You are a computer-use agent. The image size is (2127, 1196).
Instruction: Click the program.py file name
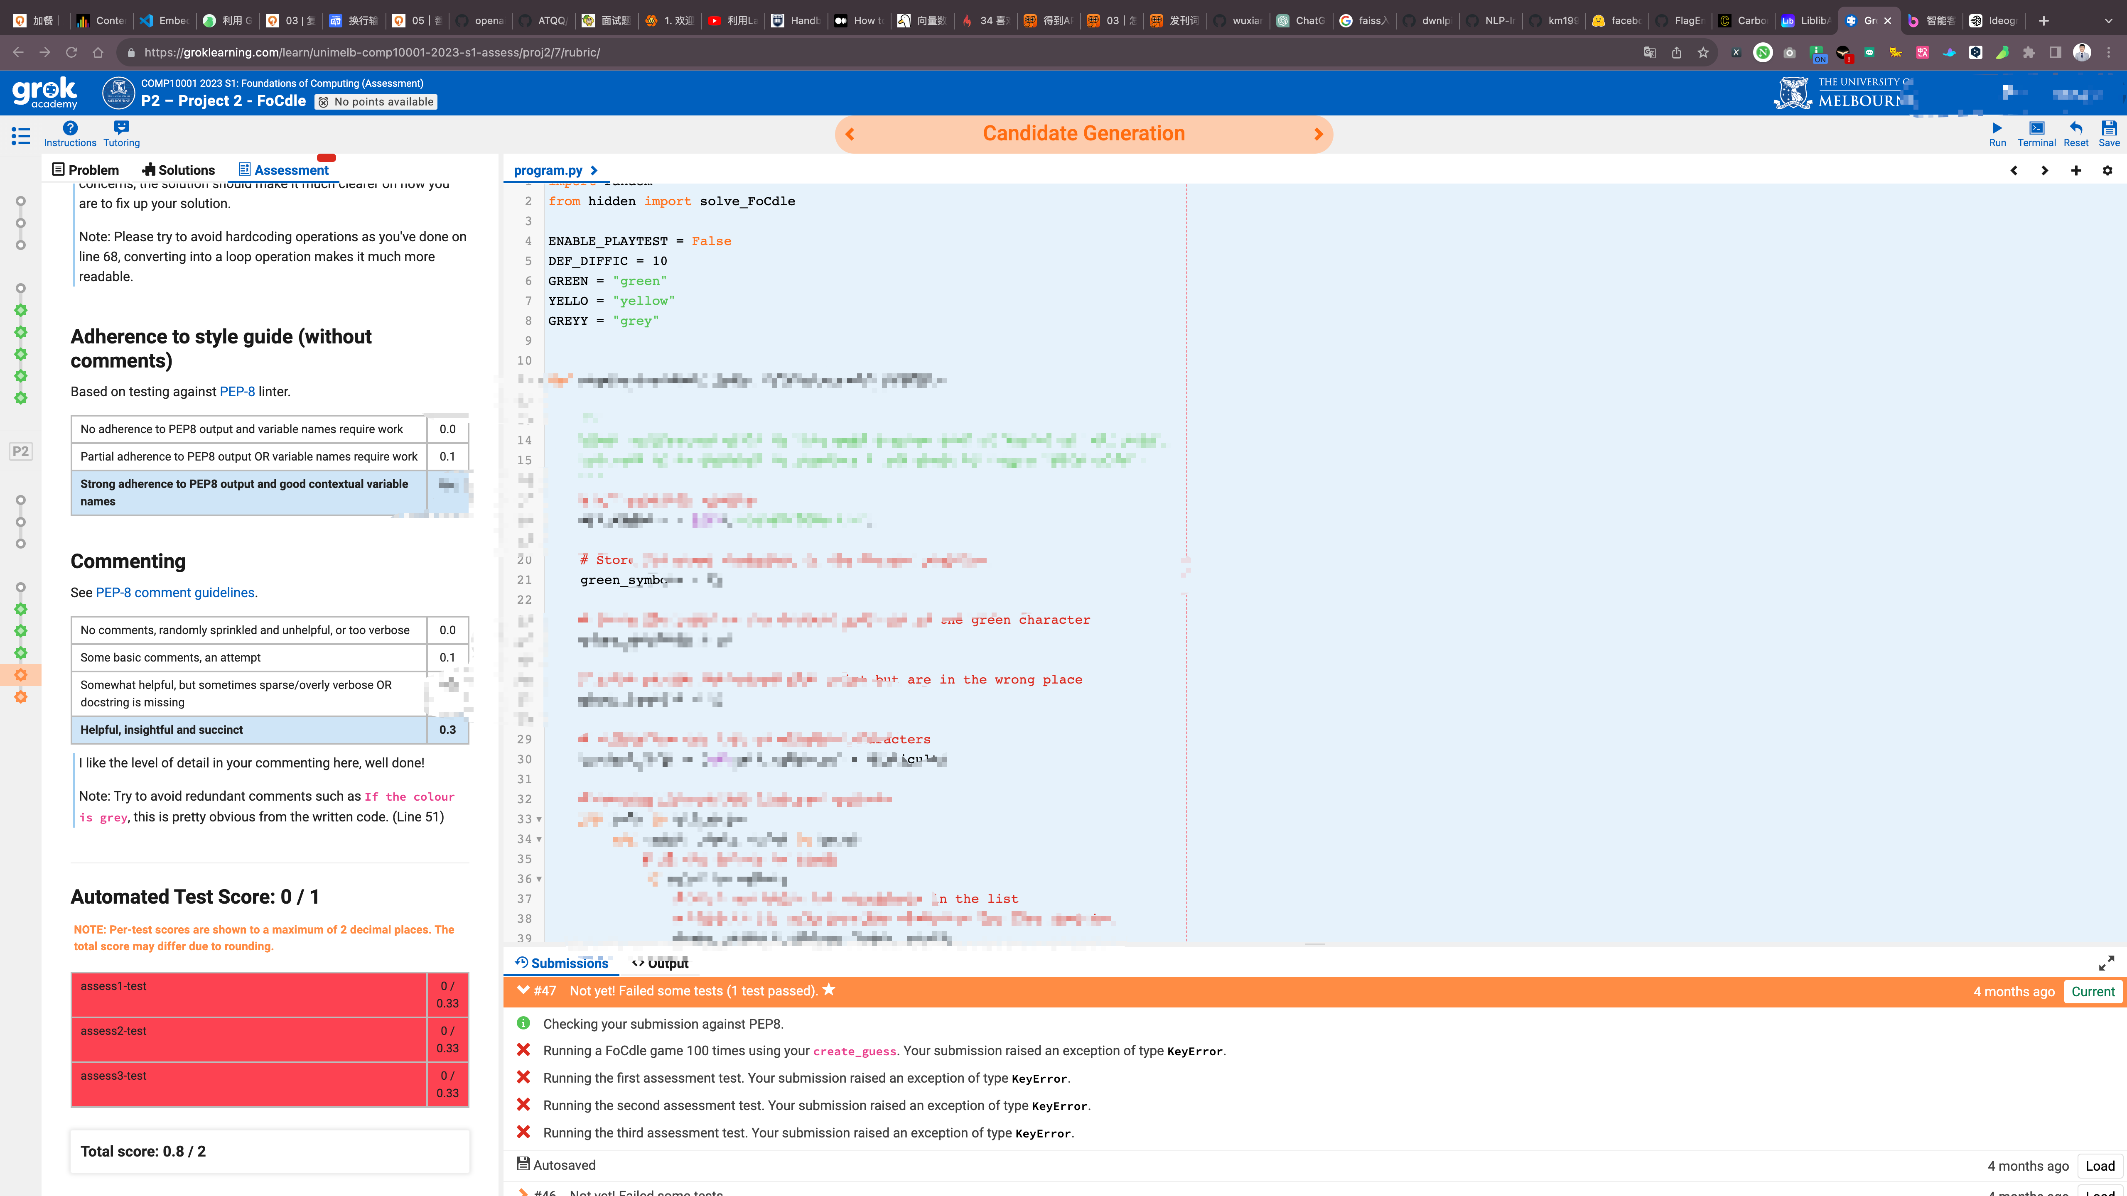(x=548, y=171)
